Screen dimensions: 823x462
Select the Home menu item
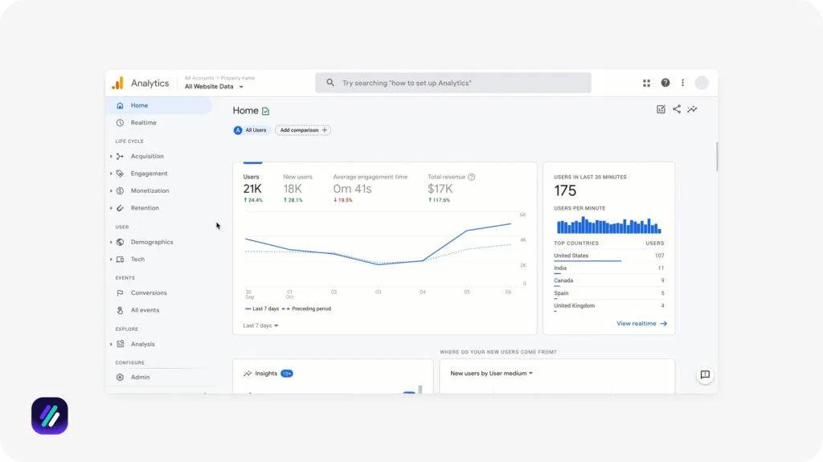(x=158, y=105)
